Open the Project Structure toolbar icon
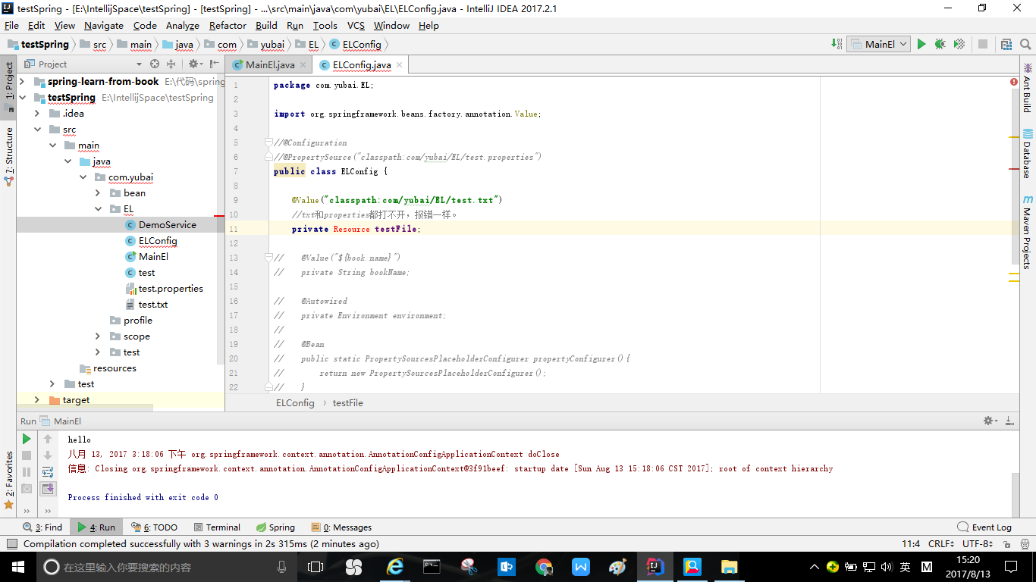This screenshot has width=1036, height=582. click(x=1006, y=44)
